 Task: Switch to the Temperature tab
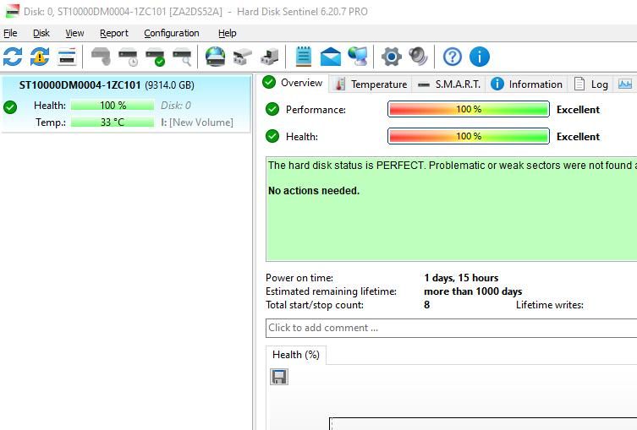pyautogui.click(x=370, y=84)
